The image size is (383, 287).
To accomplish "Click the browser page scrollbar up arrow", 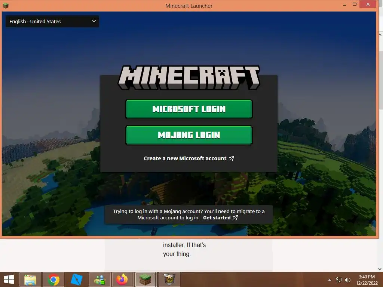I will pos(380,35).
